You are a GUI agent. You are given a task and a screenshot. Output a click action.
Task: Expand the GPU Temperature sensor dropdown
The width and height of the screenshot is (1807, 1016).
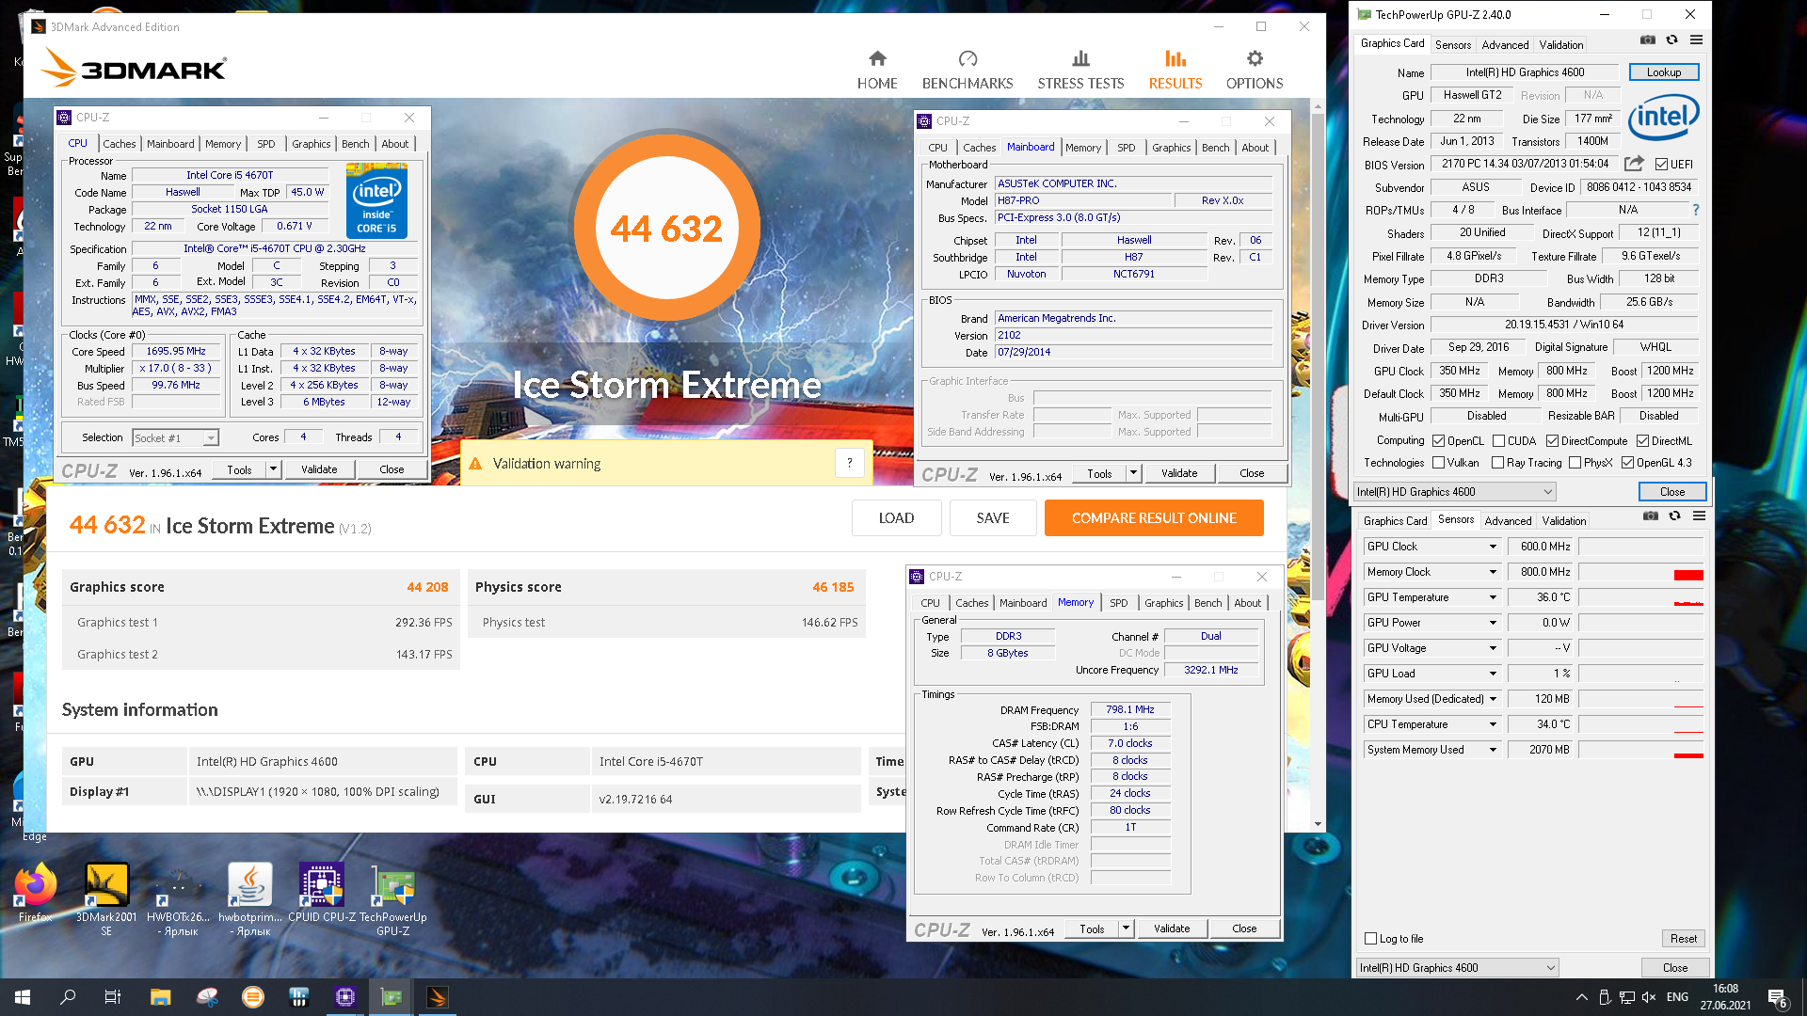click(1493, 596)
